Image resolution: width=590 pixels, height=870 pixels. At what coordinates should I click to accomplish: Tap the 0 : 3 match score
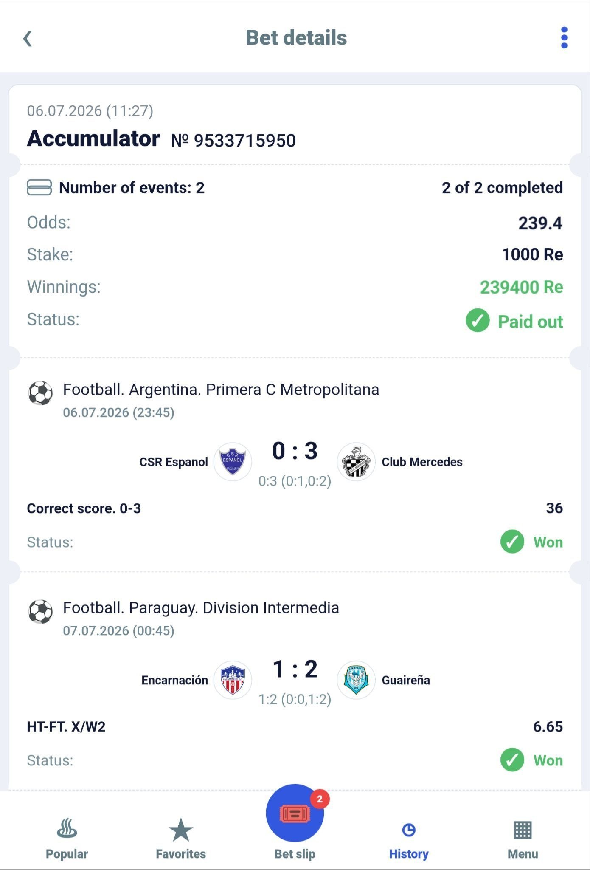(x=295, y=451)
